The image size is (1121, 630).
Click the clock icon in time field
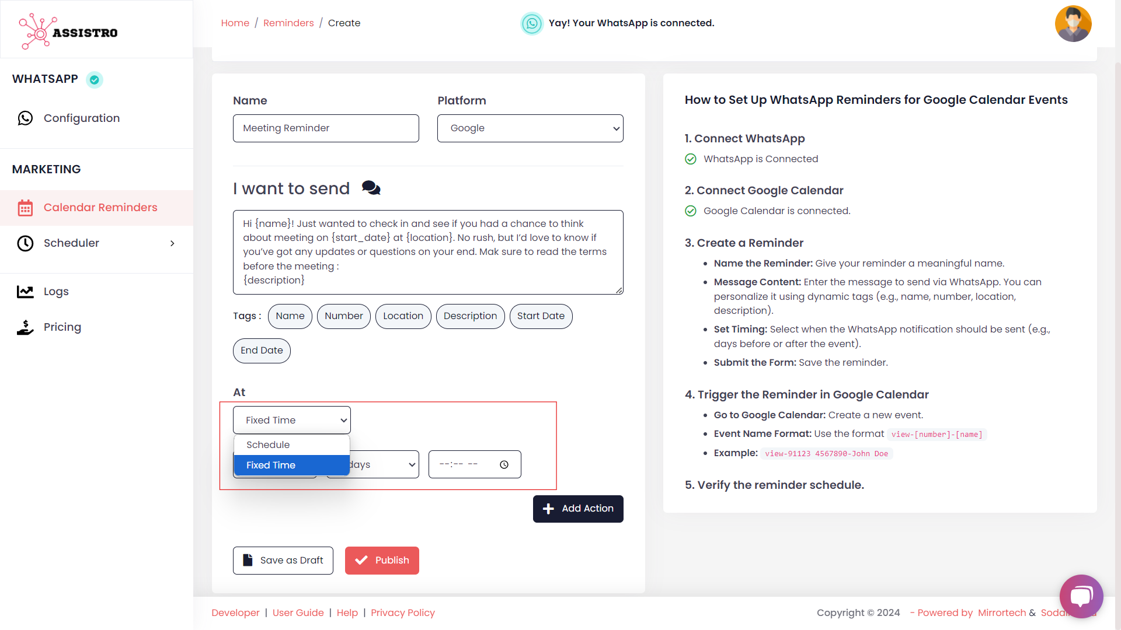(504, 465)
